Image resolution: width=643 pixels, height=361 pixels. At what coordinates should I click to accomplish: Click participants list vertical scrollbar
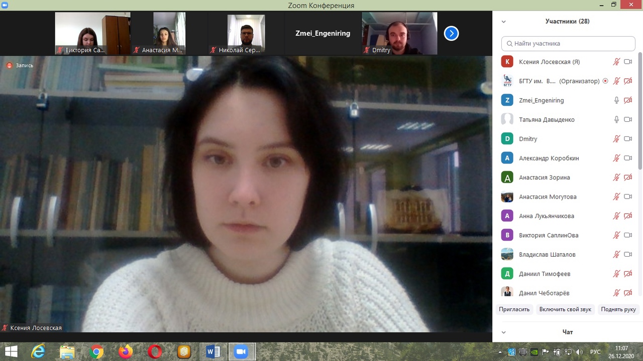[x=640, y=110]
